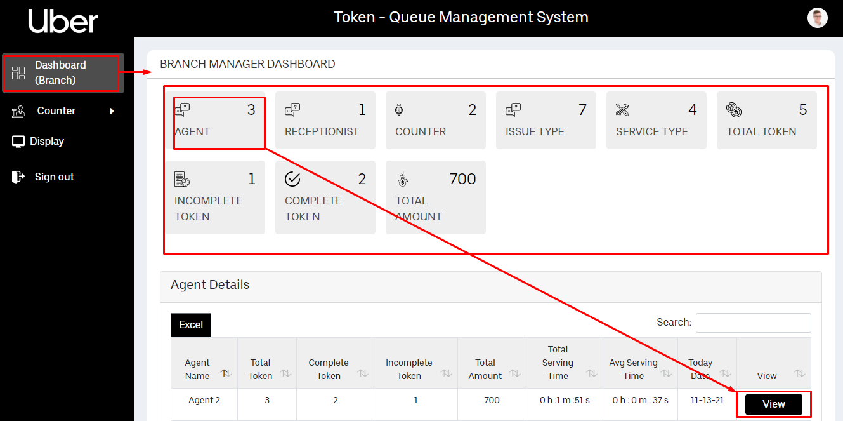The width and height of the screenshot is (843, 421).
Task: Open the user profile avatar
Action: [x=818, y=18]
